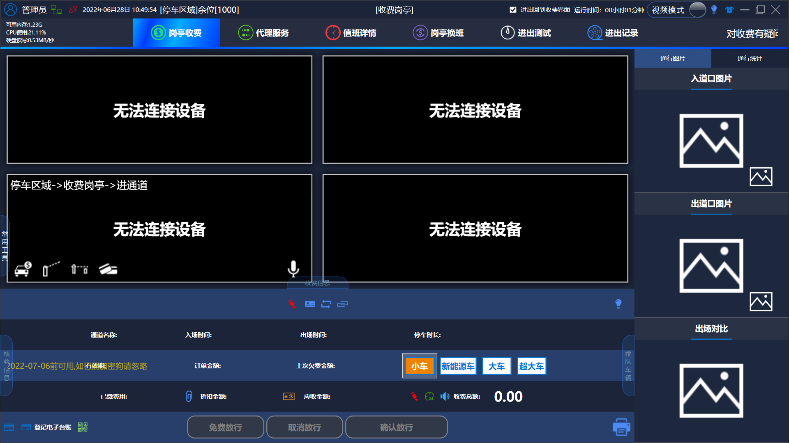Click 登记电子台账 link

point(53,427)
